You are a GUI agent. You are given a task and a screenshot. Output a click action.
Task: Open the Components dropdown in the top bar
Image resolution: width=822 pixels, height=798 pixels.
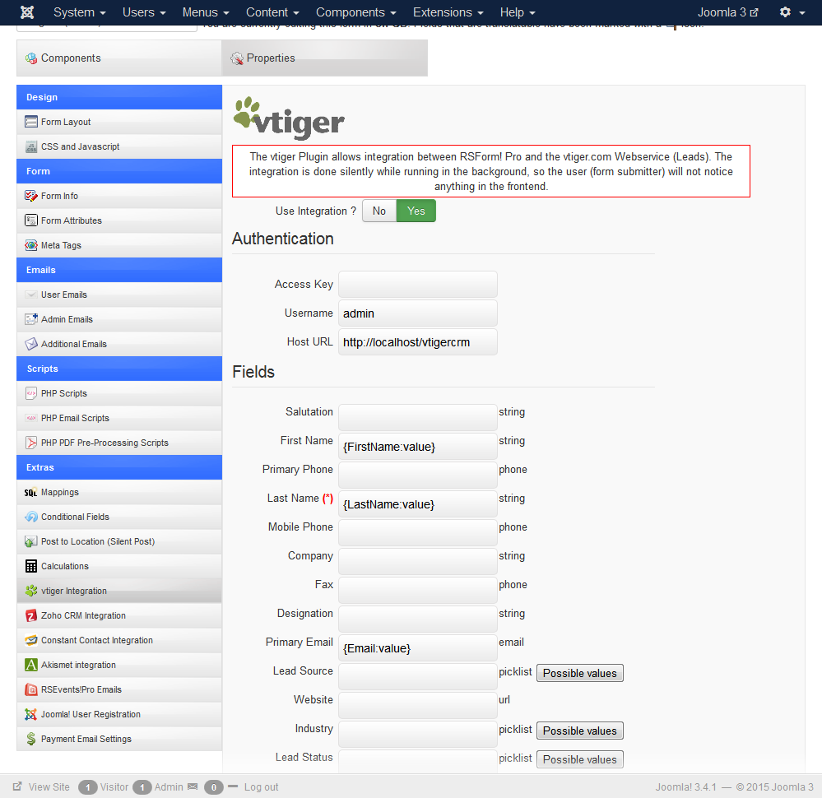(356, 12)
